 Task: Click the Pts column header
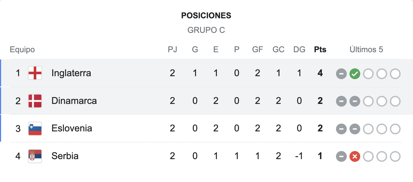[320, 50]
